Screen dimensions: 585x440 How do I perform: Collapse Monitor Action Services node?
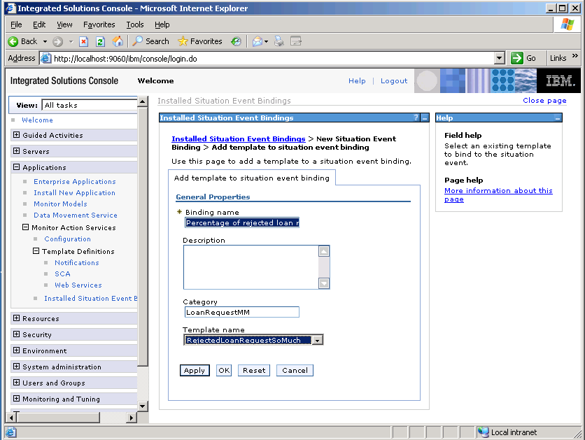coord(25,227)
